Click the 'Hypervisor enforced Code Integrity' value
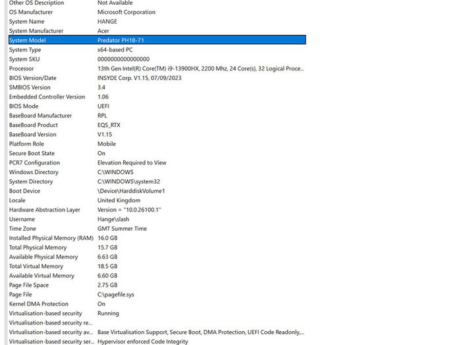Image resolution: width=461 pixels, height=345 pixels. 143,341
